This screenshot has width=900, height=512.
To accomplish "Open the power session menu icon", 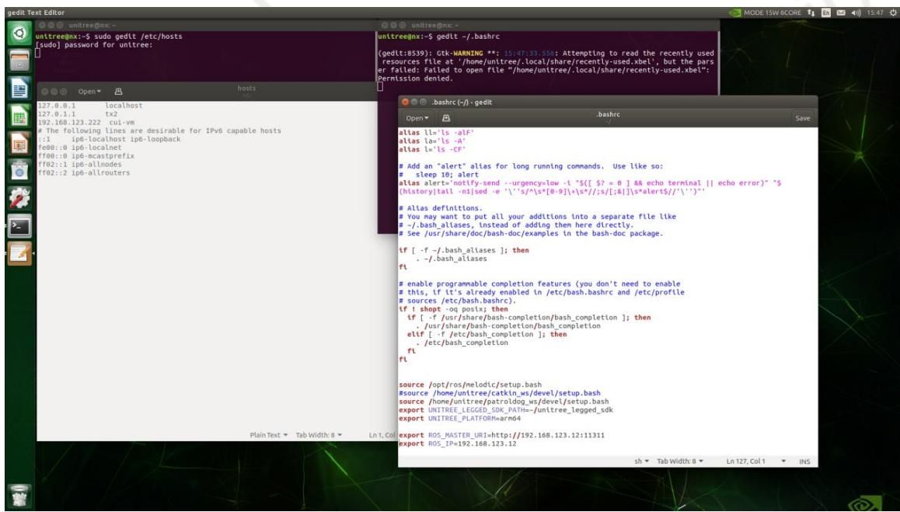I will pos(893,12).
